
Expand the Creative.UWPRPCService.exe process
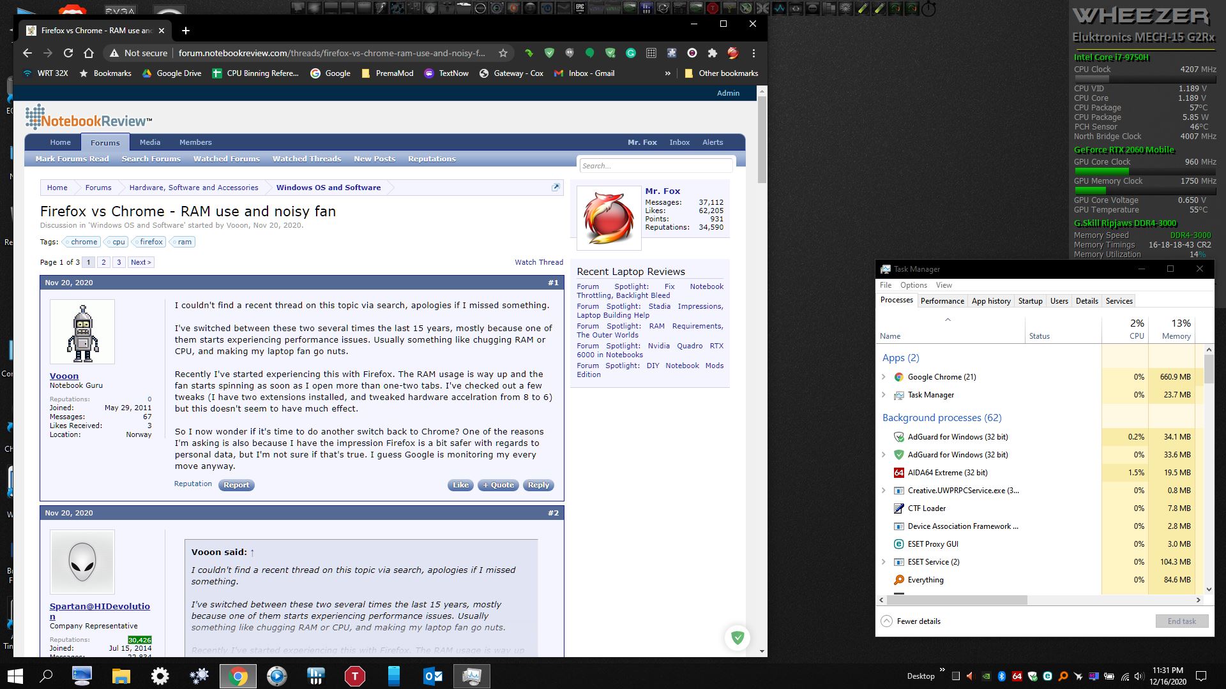[x=884, y=491]
